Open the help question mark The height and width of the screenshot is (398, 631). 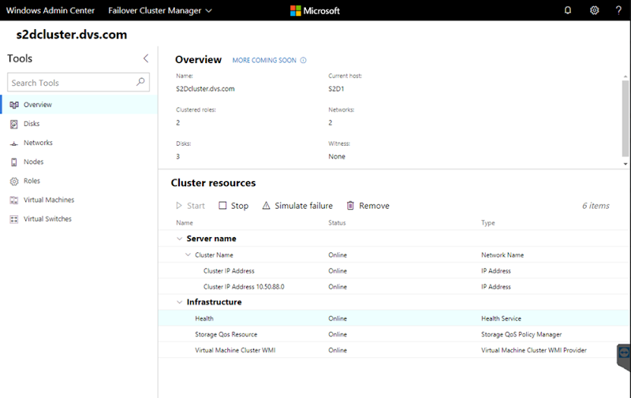click(618, 10)
